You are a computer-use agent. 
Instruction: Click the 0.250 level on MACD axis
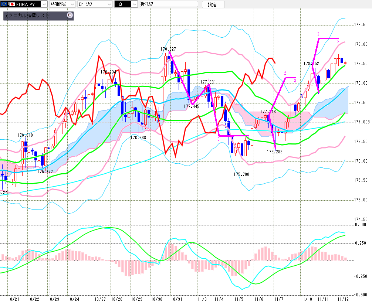361,243
